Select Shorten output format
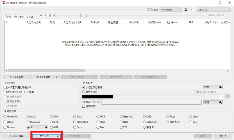234x140 pixels. [5, 127]
